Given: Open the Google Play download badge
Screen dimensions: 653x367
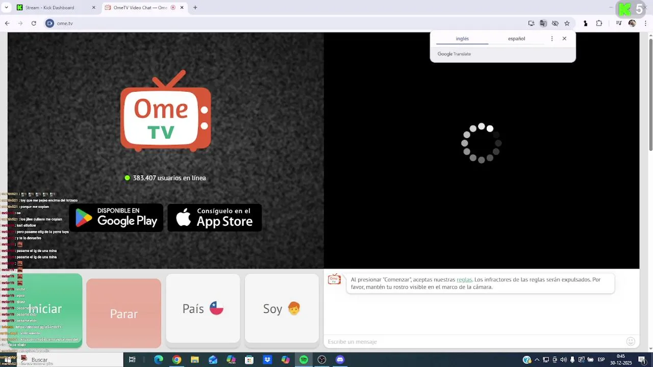Looking at the screenshot, I should pos(116,218).
